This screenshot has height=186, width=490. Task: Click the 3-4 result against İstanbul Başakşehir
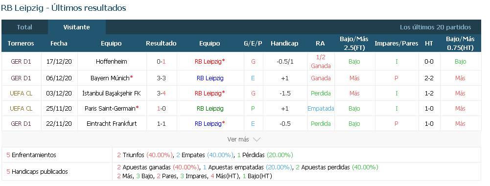pos(161,93)
